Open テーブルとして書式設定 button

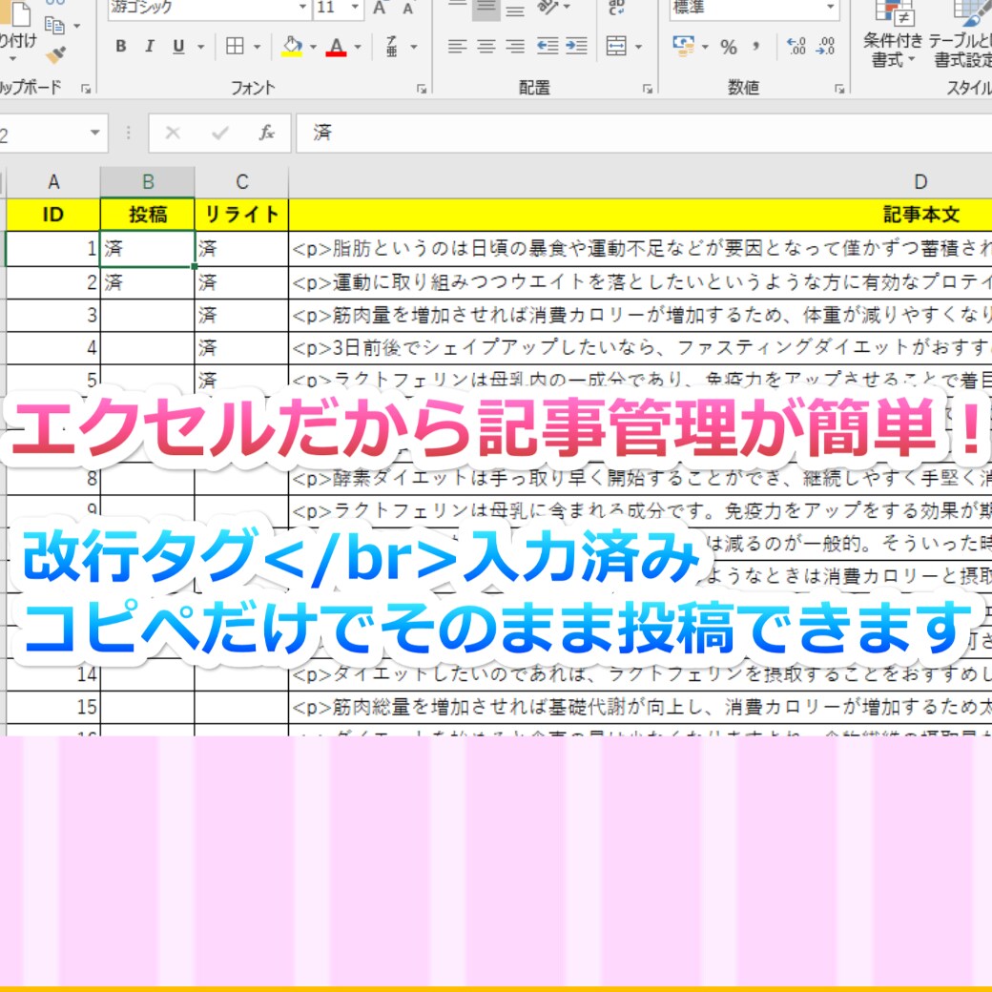[961, 34]
